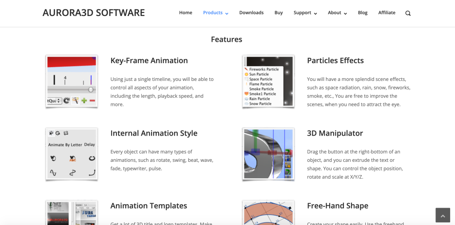Click the 3D Manipulator heading
Screen dimensions: 455x225
pos(335,133)
